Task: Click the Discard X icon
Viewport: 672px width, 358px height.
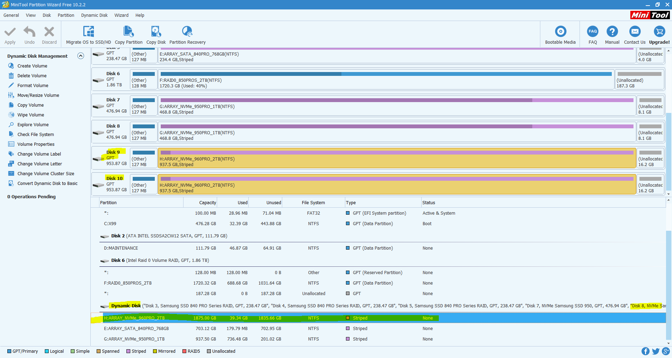Action: pos(49,32)
